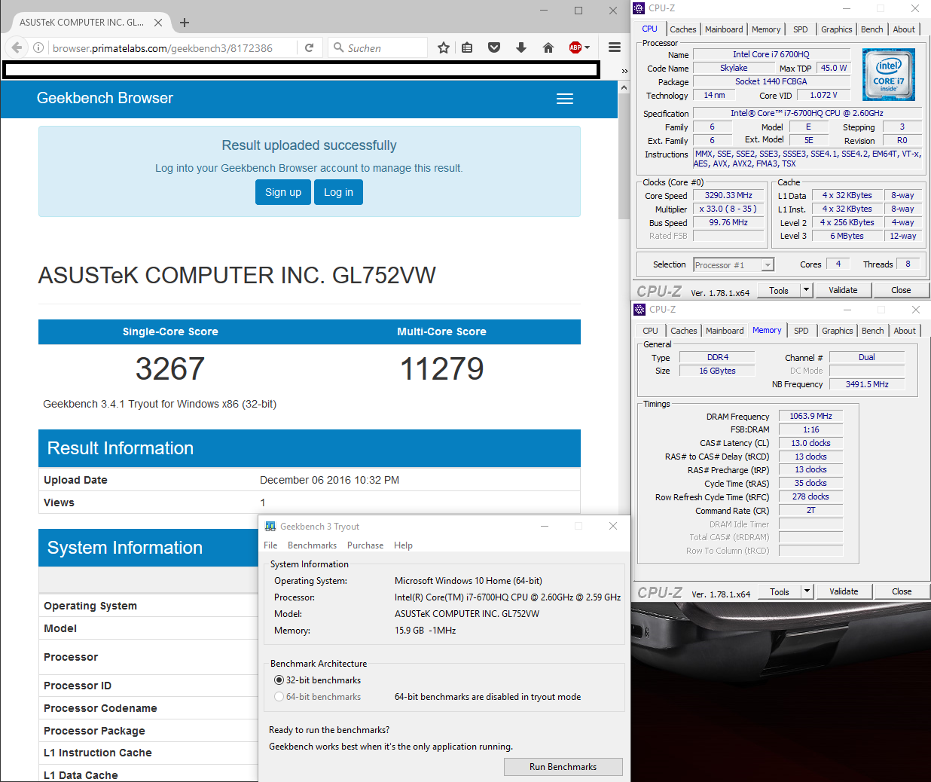Close the ASUSTeK COMPUTER browser tab
The height and width of the screenshot is (782, 931).
click(x=158, y=23)
